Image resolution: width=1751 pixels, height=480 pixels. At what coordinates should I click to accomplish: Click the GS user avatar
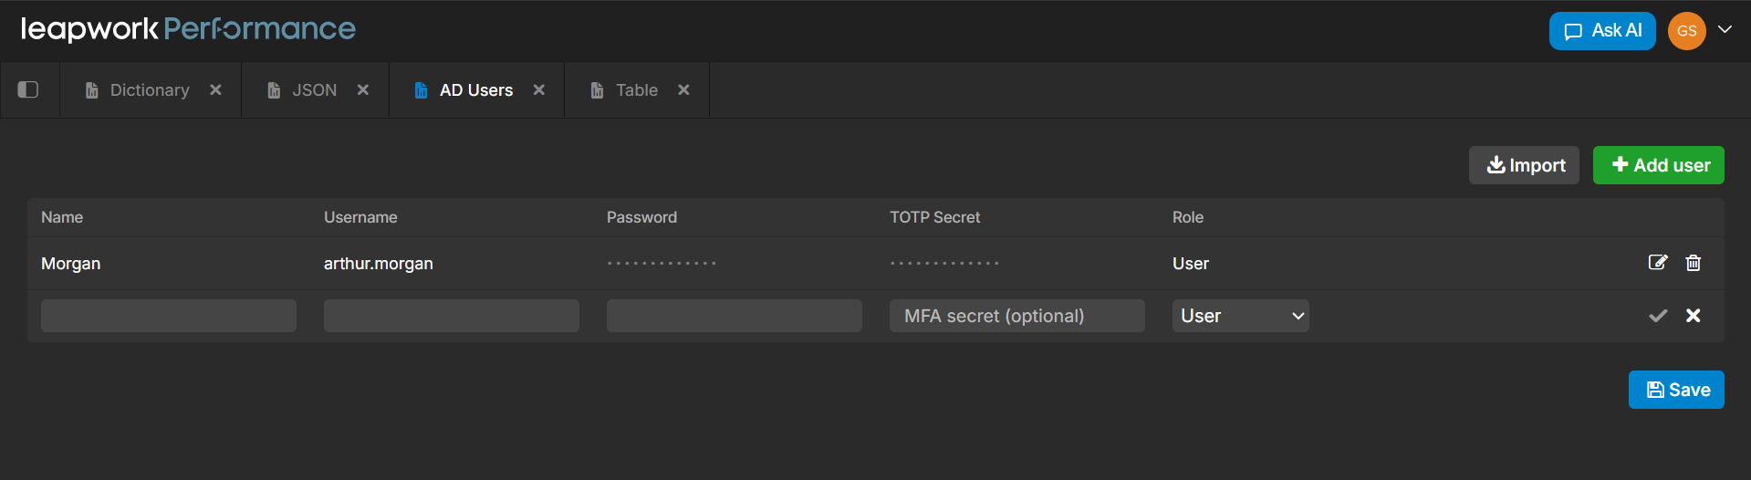pos(1686,31)
